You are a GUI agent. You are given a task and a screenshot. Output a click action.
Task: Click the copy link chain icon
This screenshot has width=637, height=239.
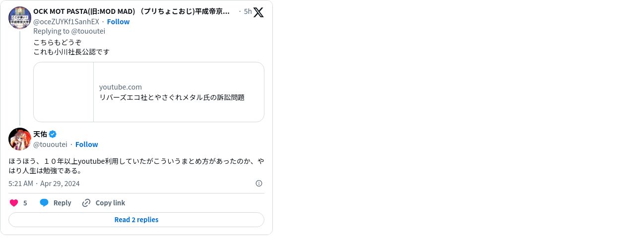pyautogui.click(x=86, y=203)
